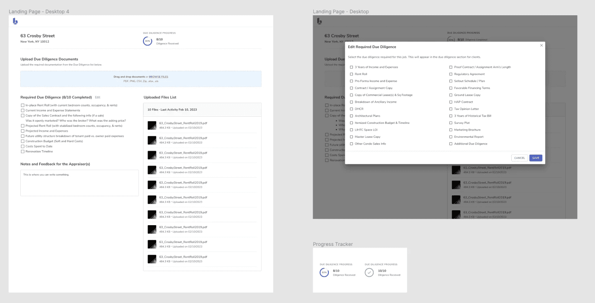Click the BROWSE FILES link
The width and height of the screenshot is (595, 303).
point(158,77)
